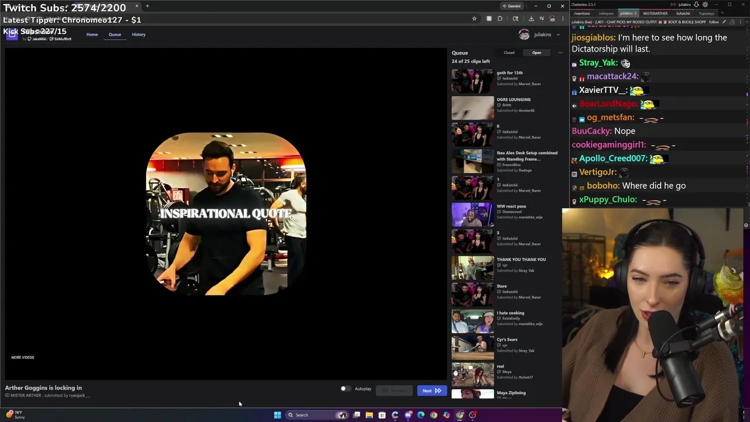Set the queue to Closed
The height and width of the screenshot is (422, 750).
[x=509, y=53]
